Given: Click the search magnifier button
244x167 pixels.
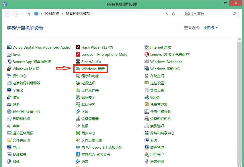Looking at the screenshot, I should (x=234, y=14).
